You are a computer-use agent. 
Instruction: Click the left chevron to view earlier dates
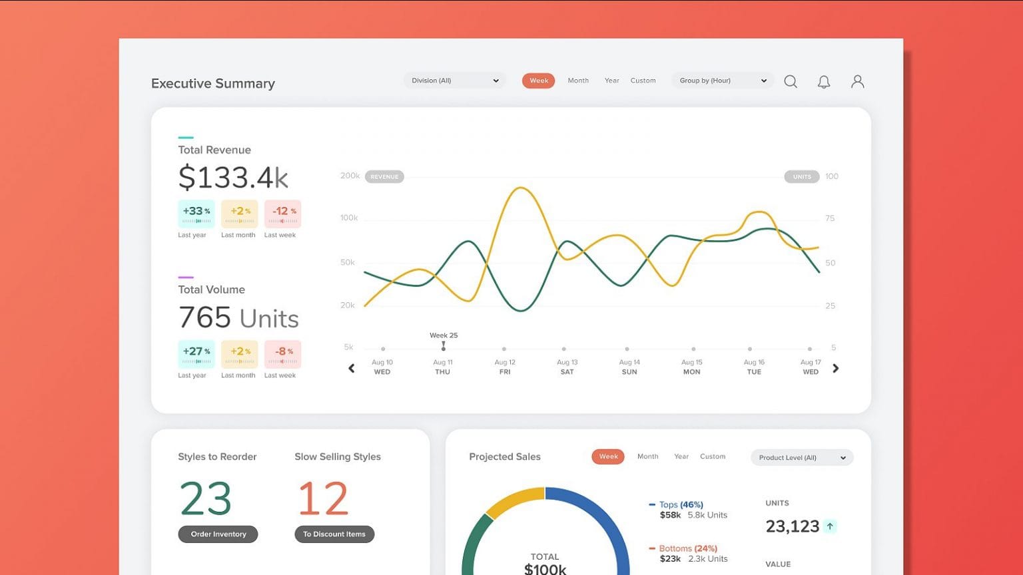click(351, 368)
